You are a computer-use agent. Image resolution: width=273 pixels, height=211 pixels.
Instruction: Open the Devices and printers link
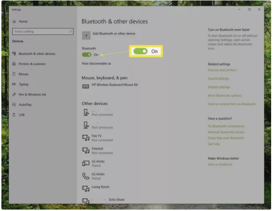[x=222, y=70]
